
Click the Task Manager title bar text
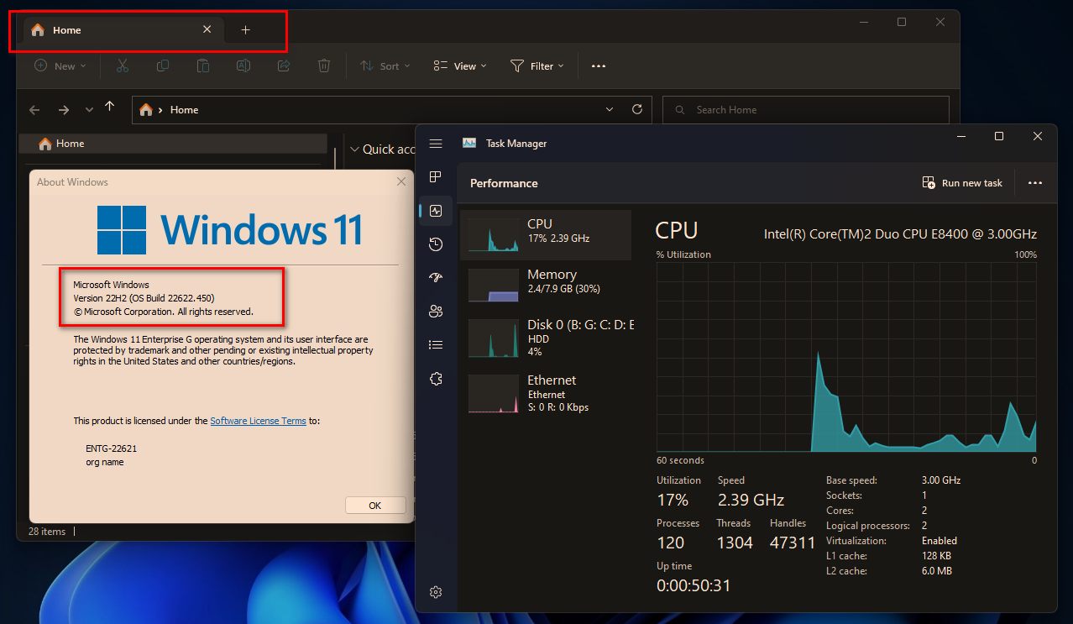coord(516,144)
